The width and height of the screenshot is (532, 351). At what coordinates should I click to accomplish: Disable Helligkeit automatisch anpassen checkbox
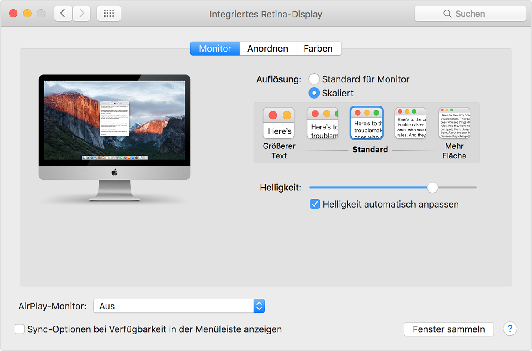315,204
